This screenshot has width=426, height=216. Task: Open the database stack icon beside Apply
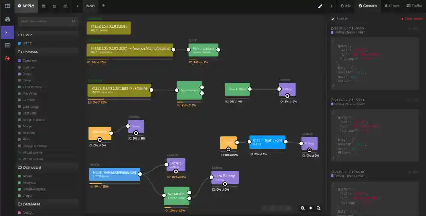pyautogui.click(x=43, y=6)
